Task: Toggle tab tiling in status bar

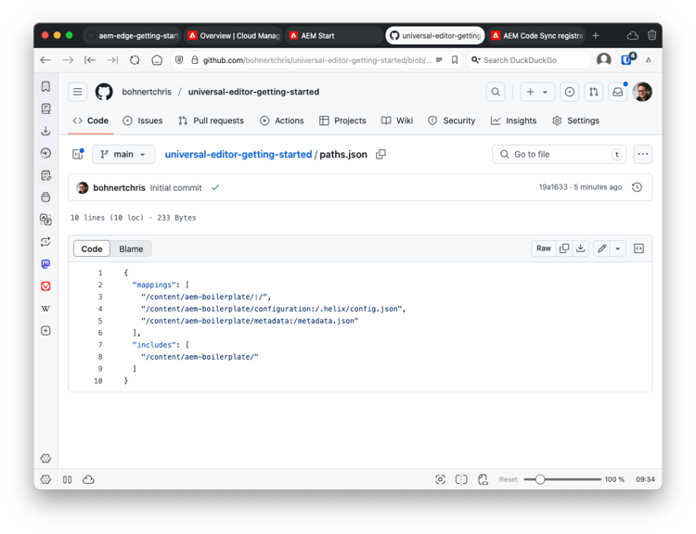Action: (461, 479)
